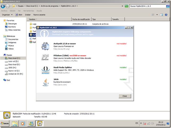Click the search magnifier icon
171x128 pixels.
coord(168,6)
